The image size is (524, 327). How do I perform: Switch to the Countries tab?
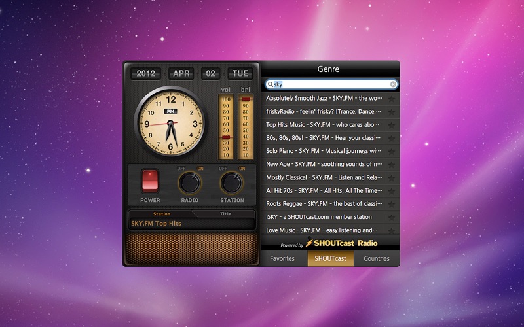coord(377,258)
